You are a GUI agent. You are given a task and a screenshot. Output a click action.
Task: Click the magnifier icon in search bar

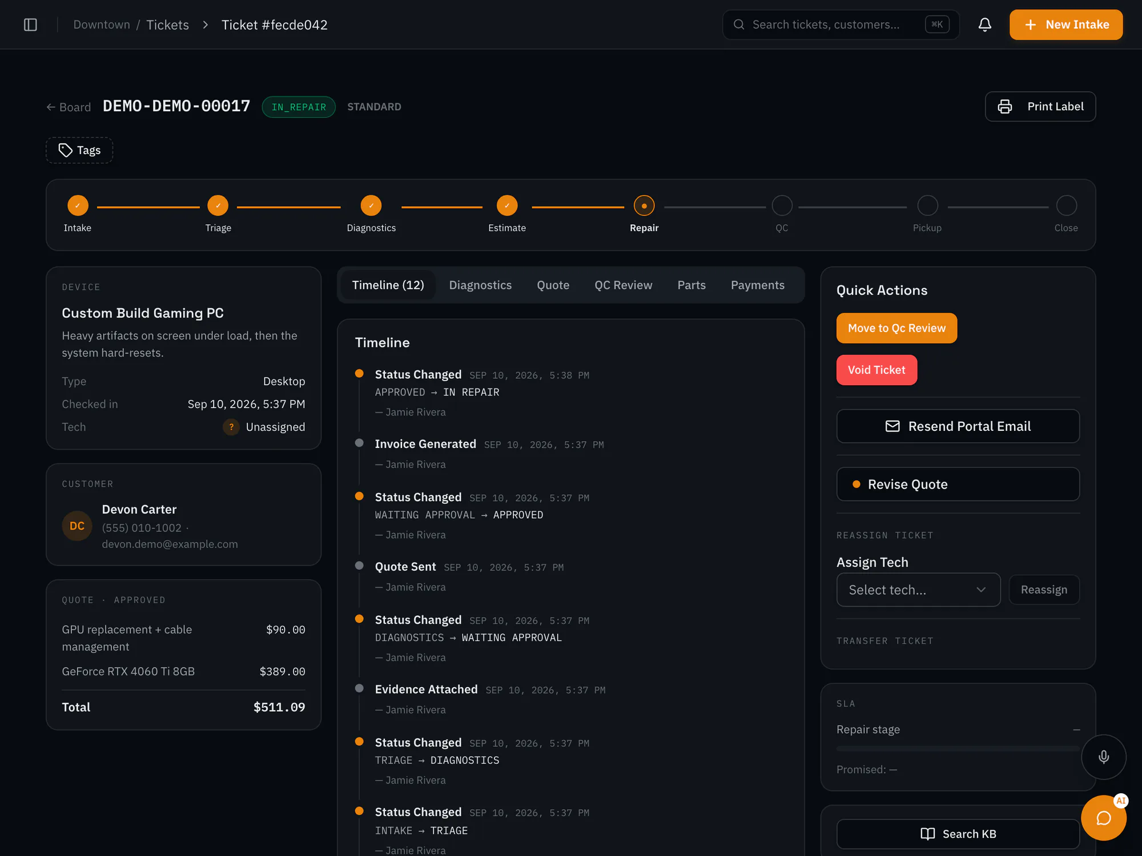[739, 25]
